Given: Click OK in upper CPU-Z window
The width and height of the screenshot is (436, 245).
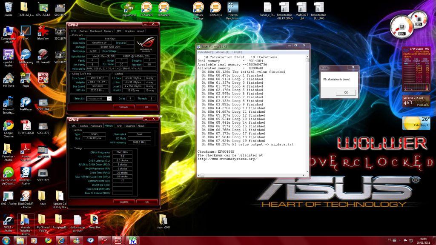Looking at the screenshot, I should 146,107.
